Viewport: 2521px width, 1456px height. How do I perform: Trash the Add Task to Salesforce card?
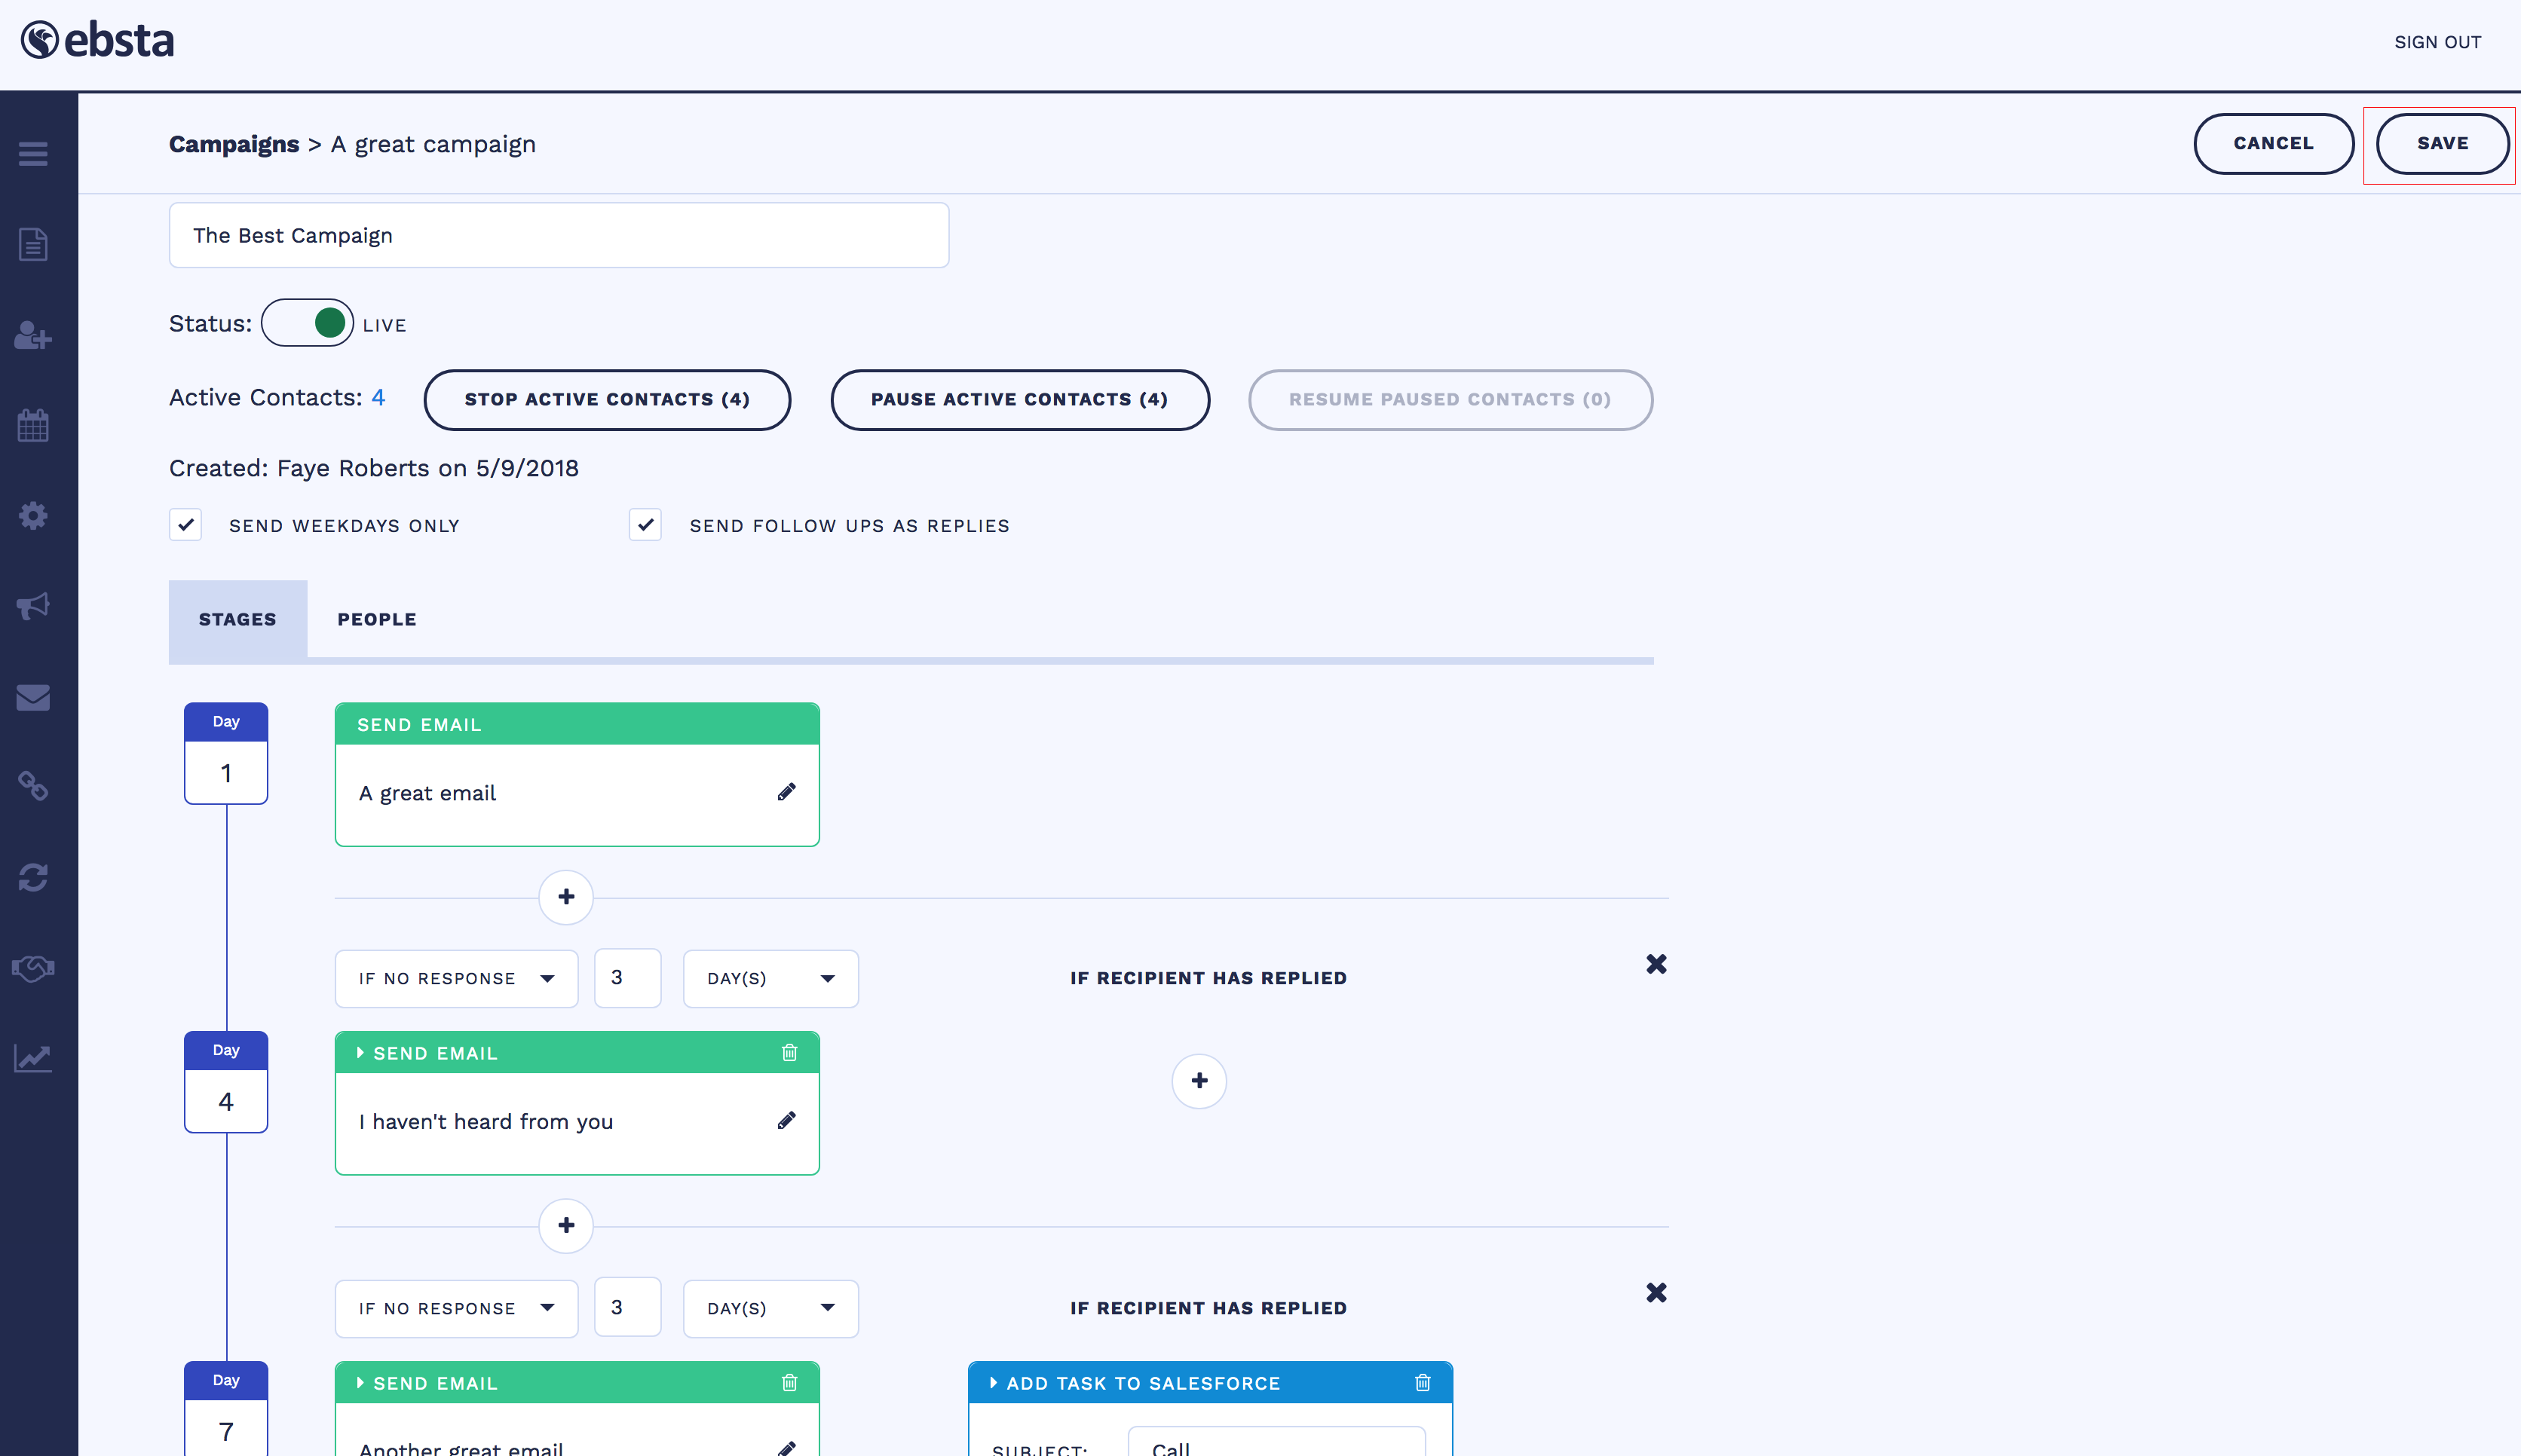[x=1423, y=1382]
